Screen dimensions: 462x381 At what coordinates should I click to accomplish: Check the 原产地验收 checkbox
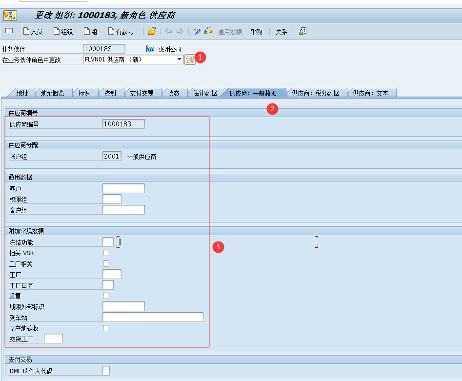tap(106, 328)
